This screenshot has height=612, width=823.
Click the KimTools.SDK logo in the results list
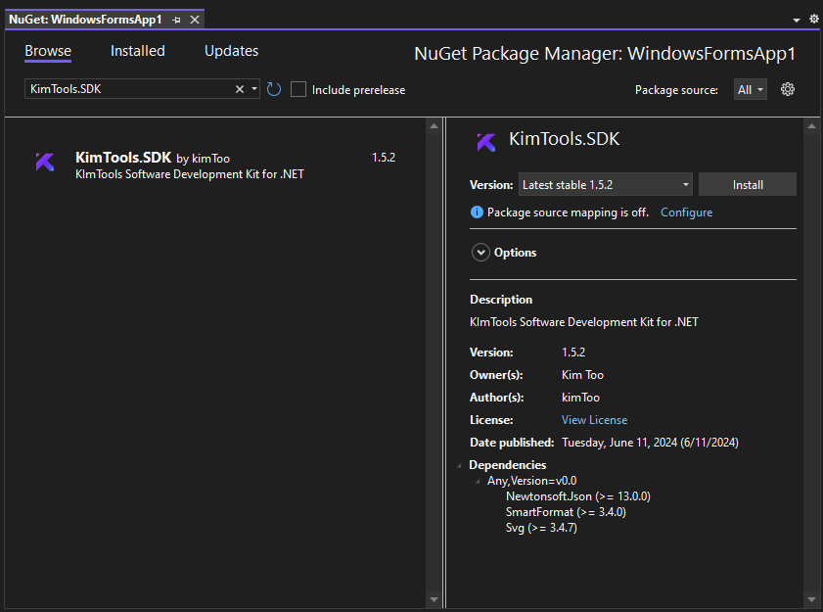(45, 163)
